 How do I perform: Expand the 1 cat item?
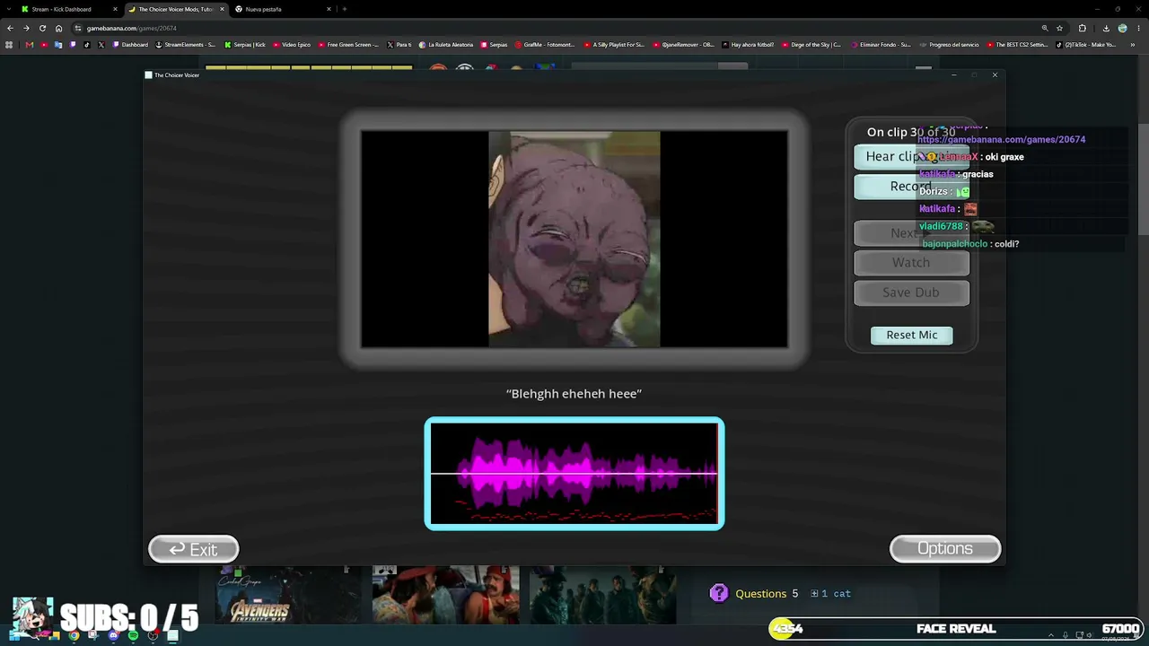click(830, 594)
